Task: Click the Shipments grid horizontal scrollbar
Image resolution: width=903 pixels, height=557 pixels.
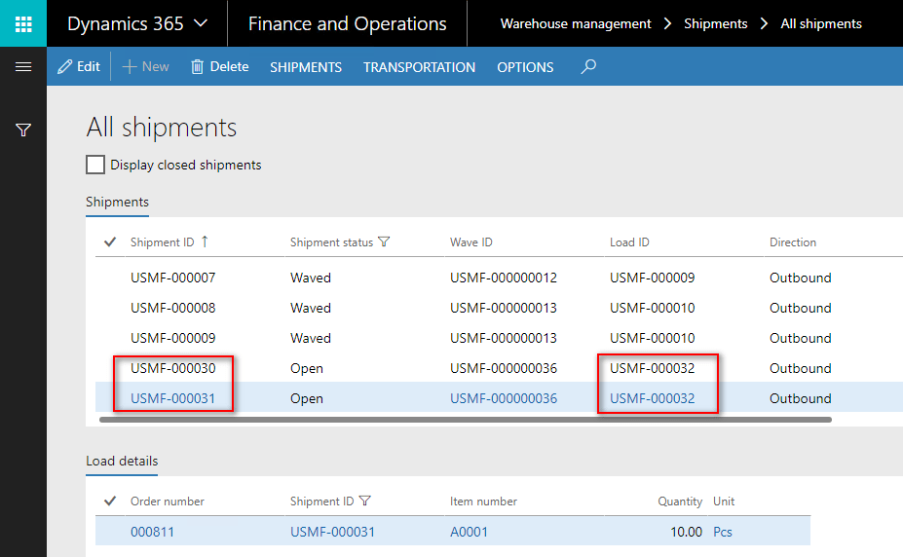Action: (466, 420)
